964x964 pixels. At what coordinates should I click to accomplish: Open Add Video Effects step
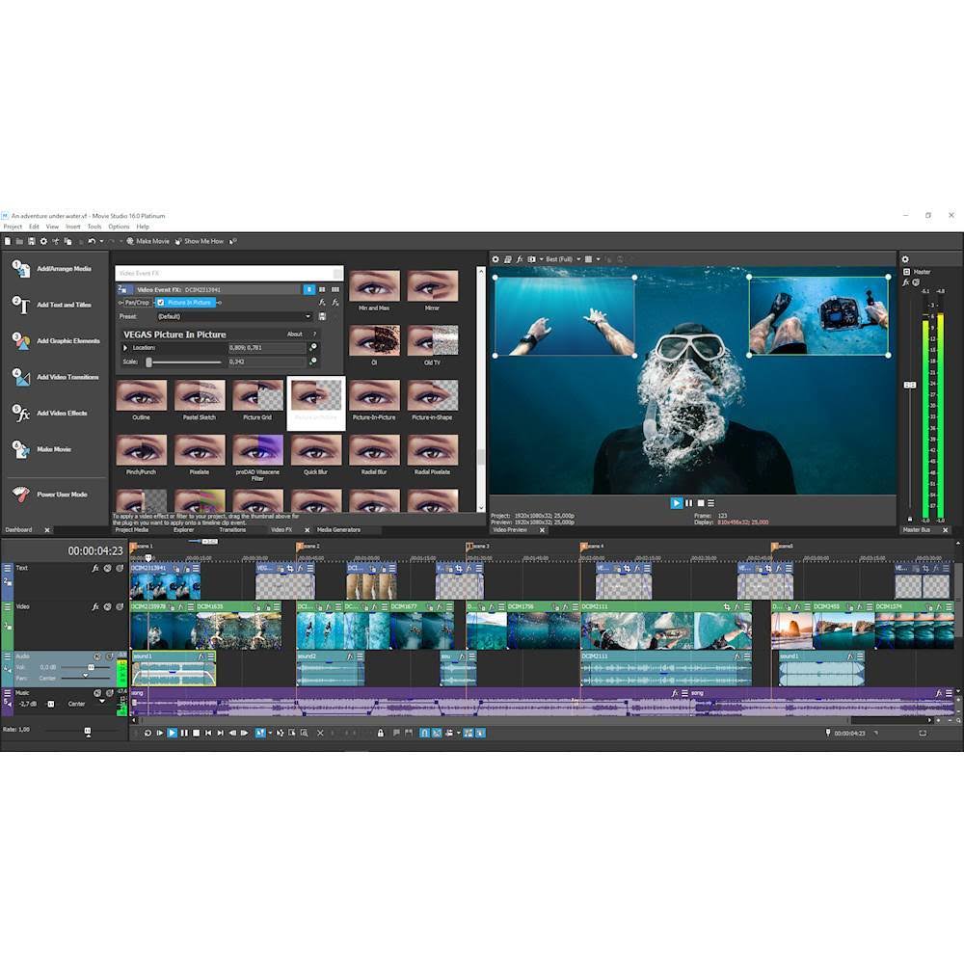point(50,414)
